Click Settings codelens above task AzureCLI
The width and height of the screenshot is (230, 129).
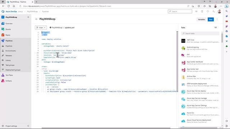(44, 69)
